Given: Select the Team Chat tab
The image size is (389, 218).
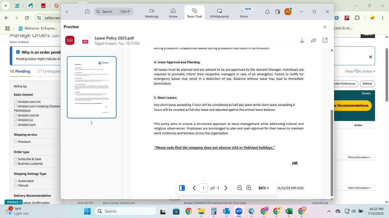Looking at the screenshot, I should click(x=195, y=13).
